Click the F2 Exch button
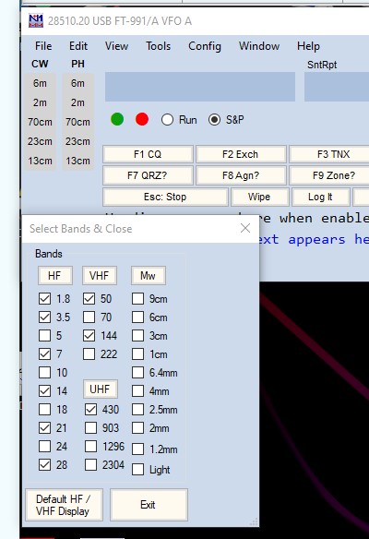This screenshot has width=369, height=539. pyautogui.click(x=241, y=154)
